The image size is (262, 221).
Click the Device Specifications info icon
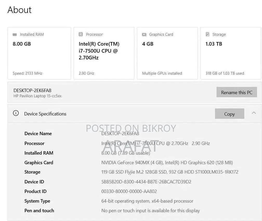(x=16, y=113)
